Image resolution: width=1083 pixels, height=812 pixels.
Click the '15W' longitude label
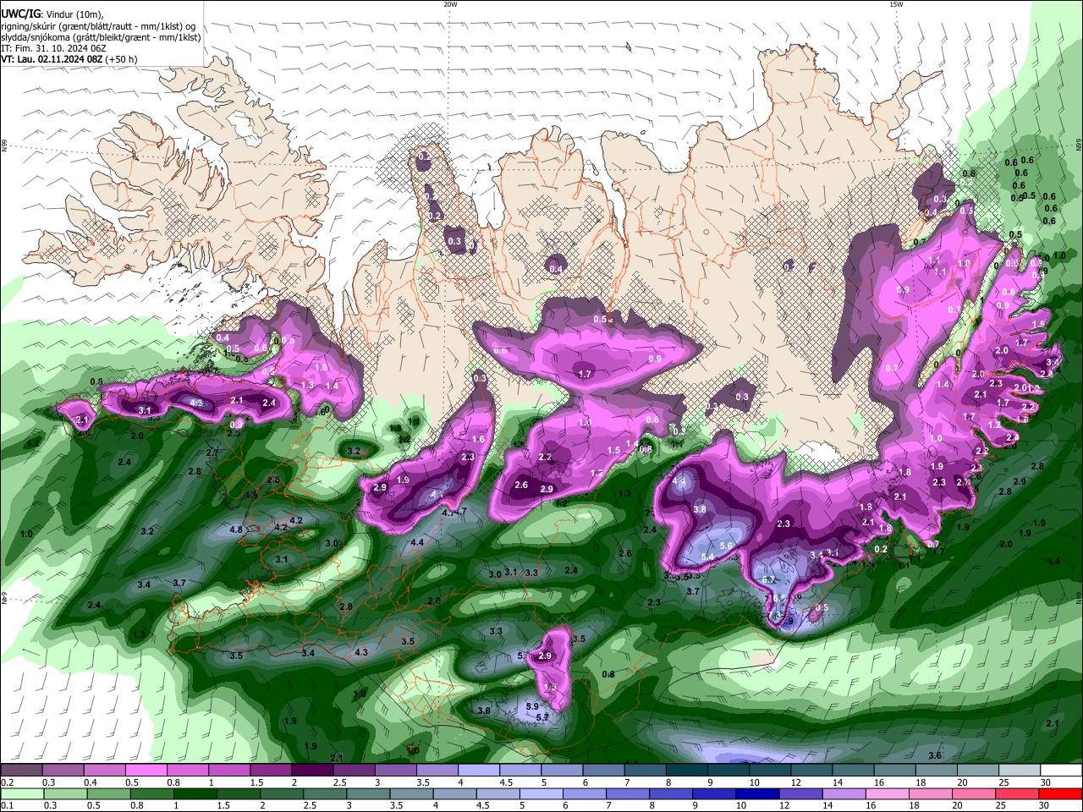click(x=896, y=4)
